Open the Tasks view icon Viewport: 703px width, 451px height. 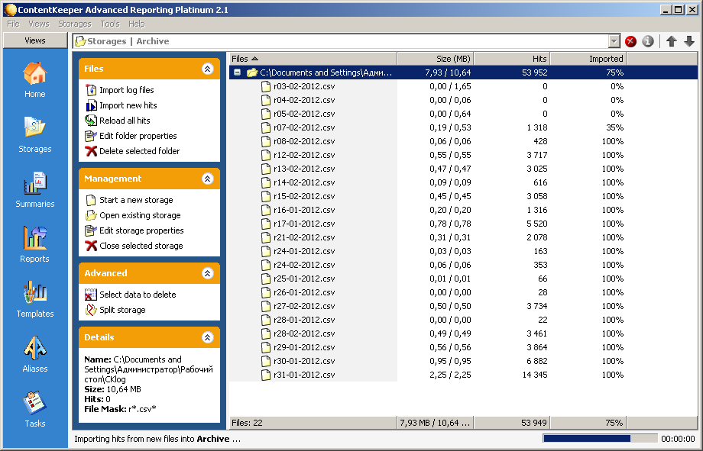(35, 403)
